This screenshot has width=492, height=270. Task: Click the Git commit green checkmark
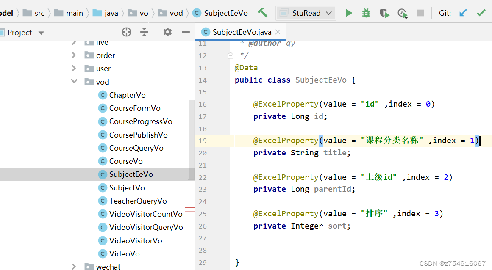[481, 13]
